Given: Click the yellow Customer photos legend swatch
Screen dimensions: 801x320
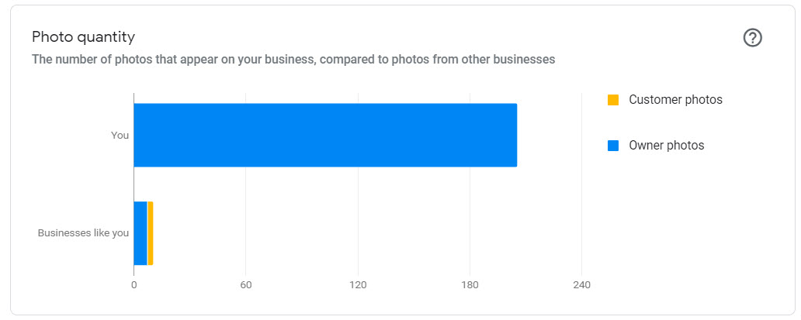Looking at the screenshot, I should pyautogui.click(x=613, y=100).
